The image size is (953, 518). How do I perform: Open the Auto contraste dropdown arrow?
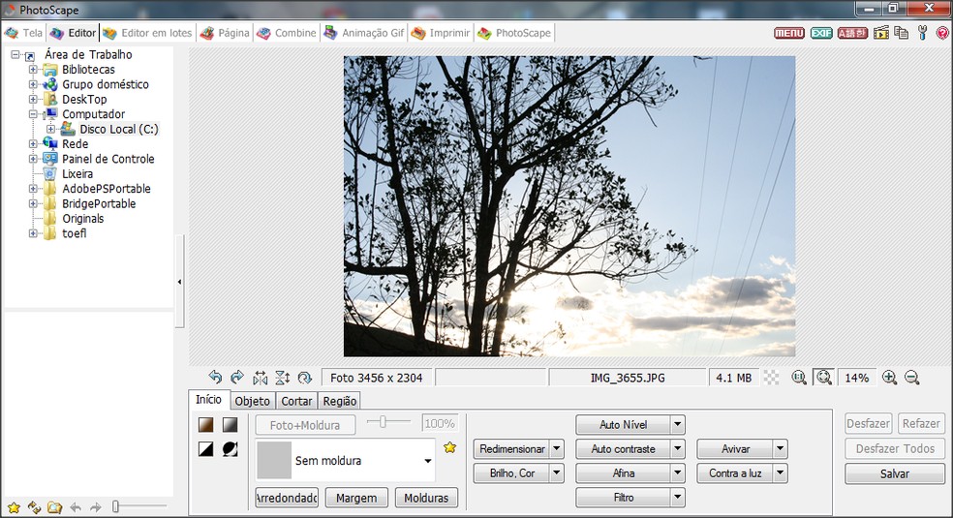(678, 448)
